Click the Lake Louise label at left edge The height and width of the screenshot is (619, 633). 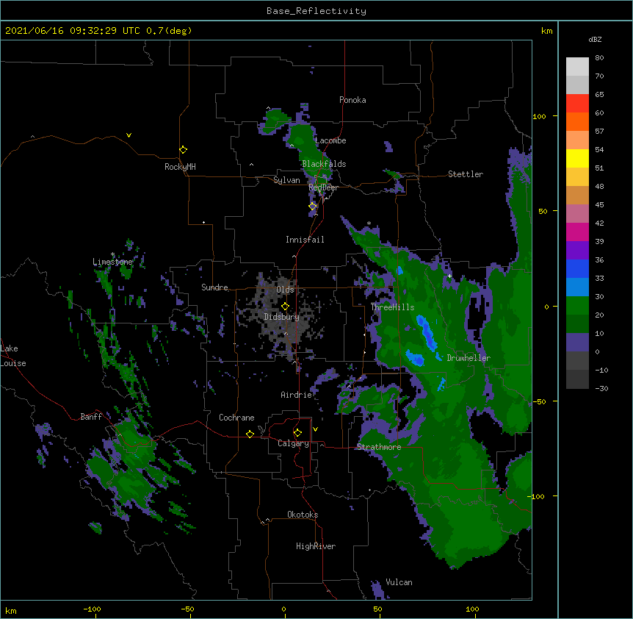pos(13,356)
